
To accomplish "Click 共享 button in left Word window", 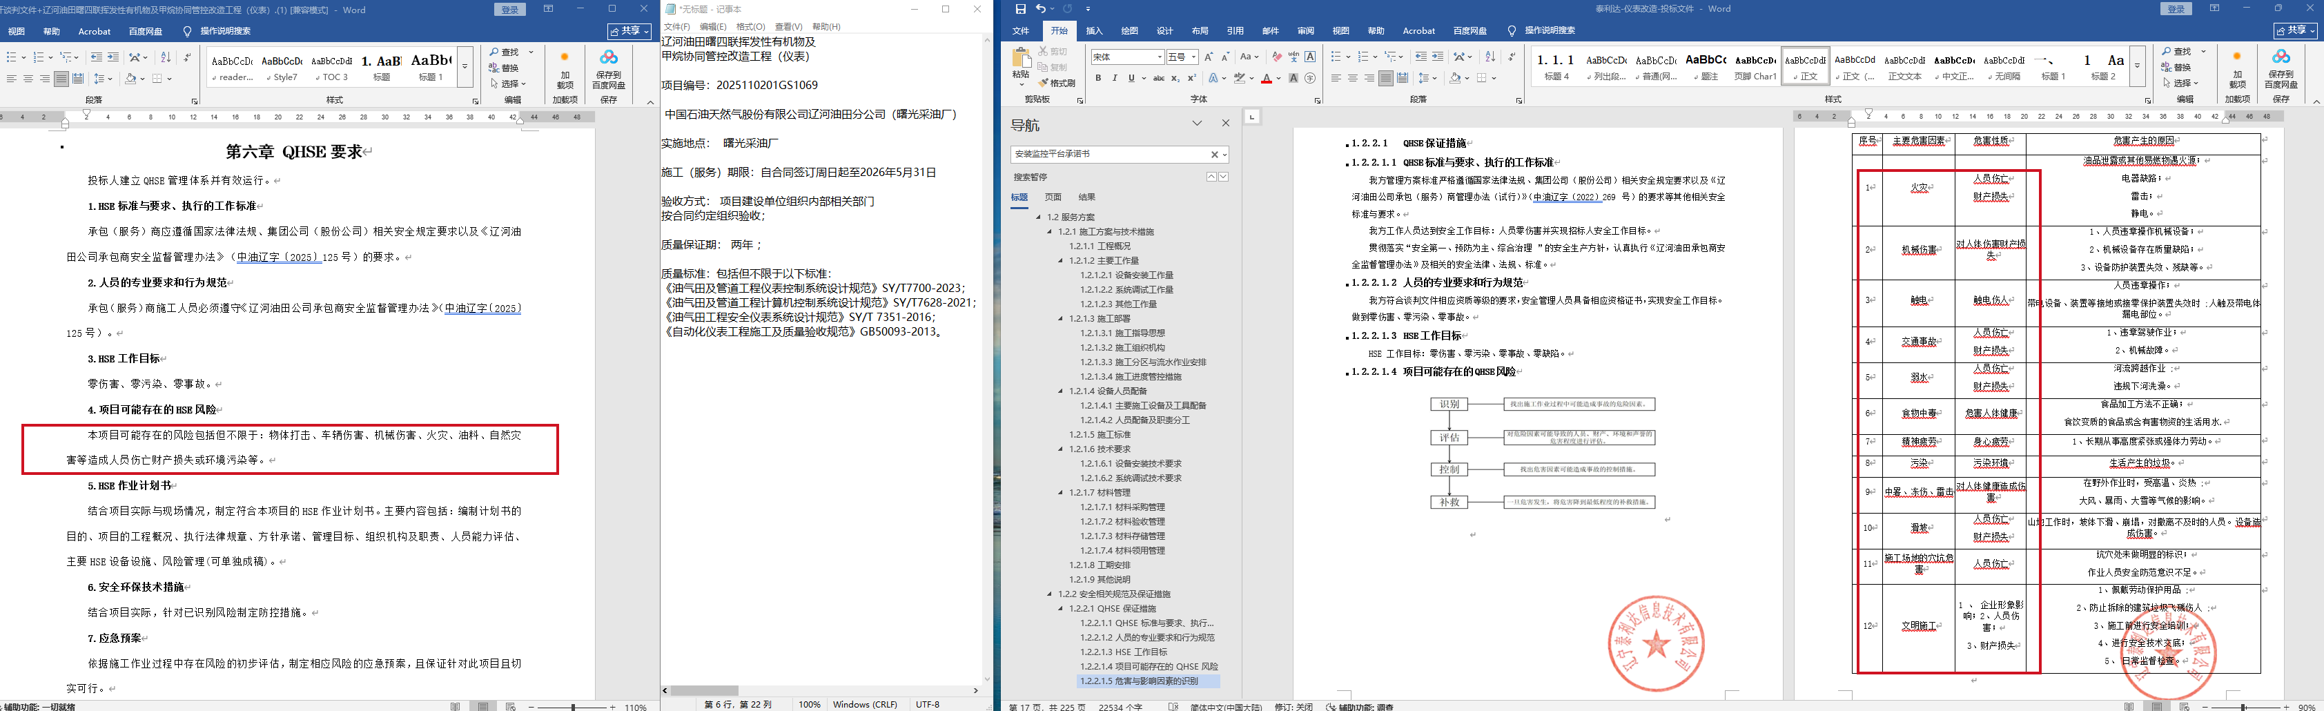I will coord(629,30).
